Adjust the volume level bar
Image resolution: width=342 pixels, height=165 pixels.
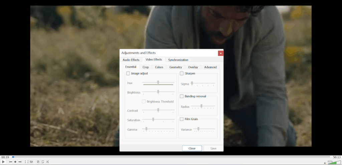(334, 163)
